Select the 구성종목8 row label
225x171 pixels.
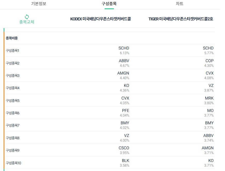pyautogui.click(x=12, y=138)
